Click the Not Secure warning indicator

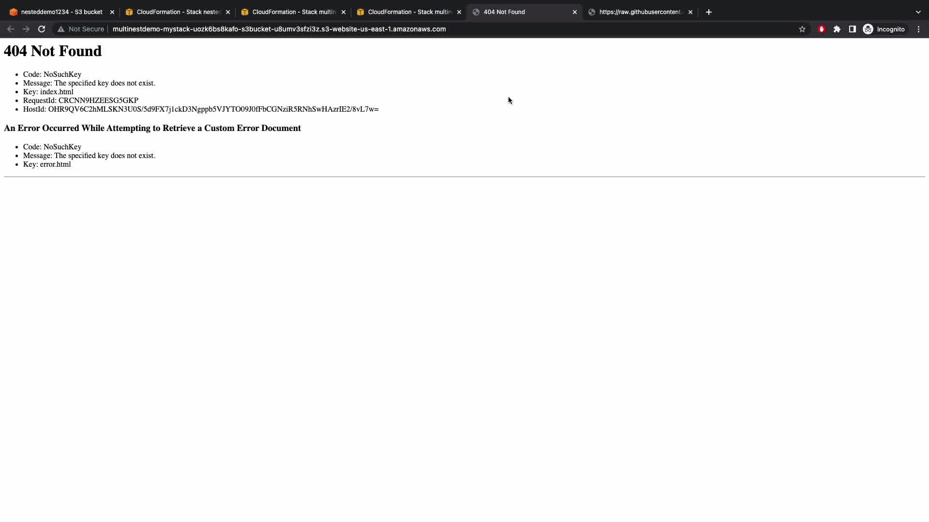[81, 29]
